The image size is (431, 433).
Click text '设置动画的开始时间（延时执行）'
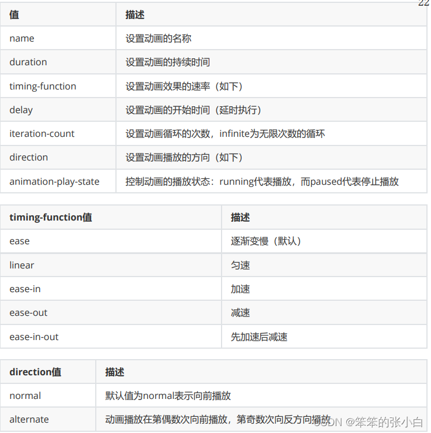point(194,110)
